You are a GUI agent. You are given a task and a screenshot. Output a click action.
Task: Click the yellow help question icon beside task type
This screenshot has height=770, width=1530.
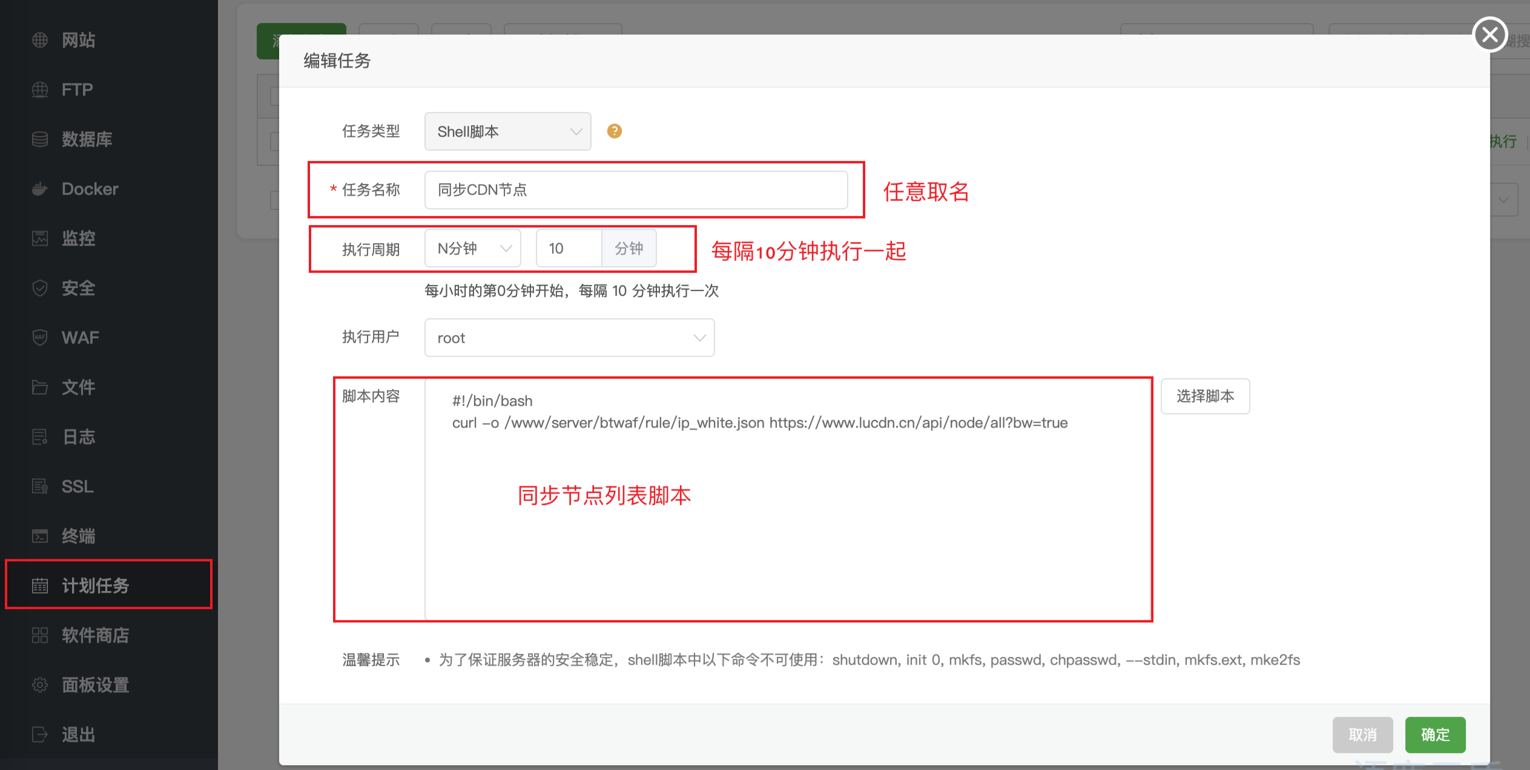614,131
